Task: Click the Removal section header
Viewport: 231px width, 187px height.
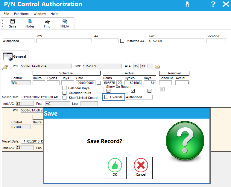Action: (174, 73)
